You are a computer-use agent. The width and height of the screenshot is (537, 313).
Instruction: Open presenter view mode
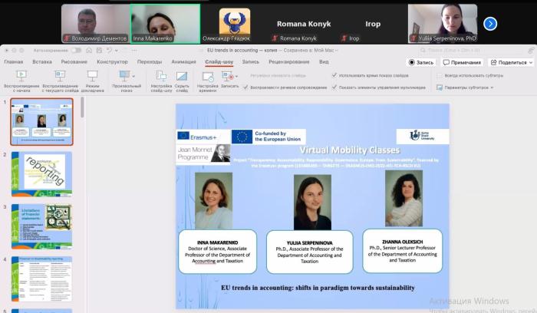(92, 76)
